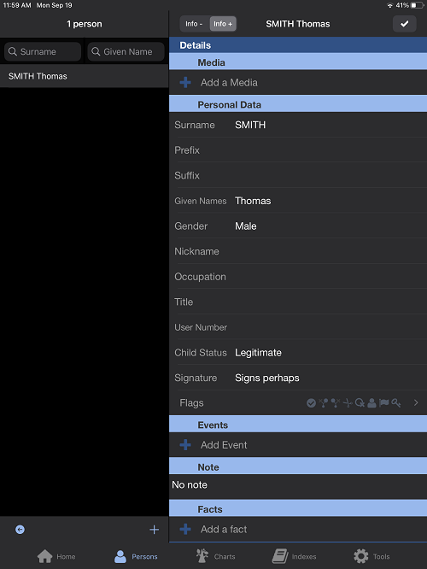Tap the plus icon beside Add Event
Image resolution: width=427 pixels, height=569 pixels.
pyautogui.click(x=185, y=444)
